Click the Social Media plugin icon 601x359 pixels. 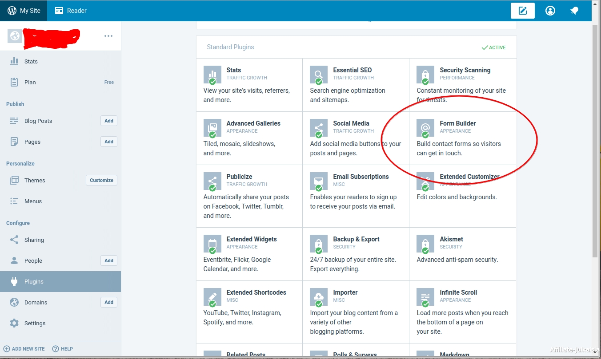click(318, 127)
